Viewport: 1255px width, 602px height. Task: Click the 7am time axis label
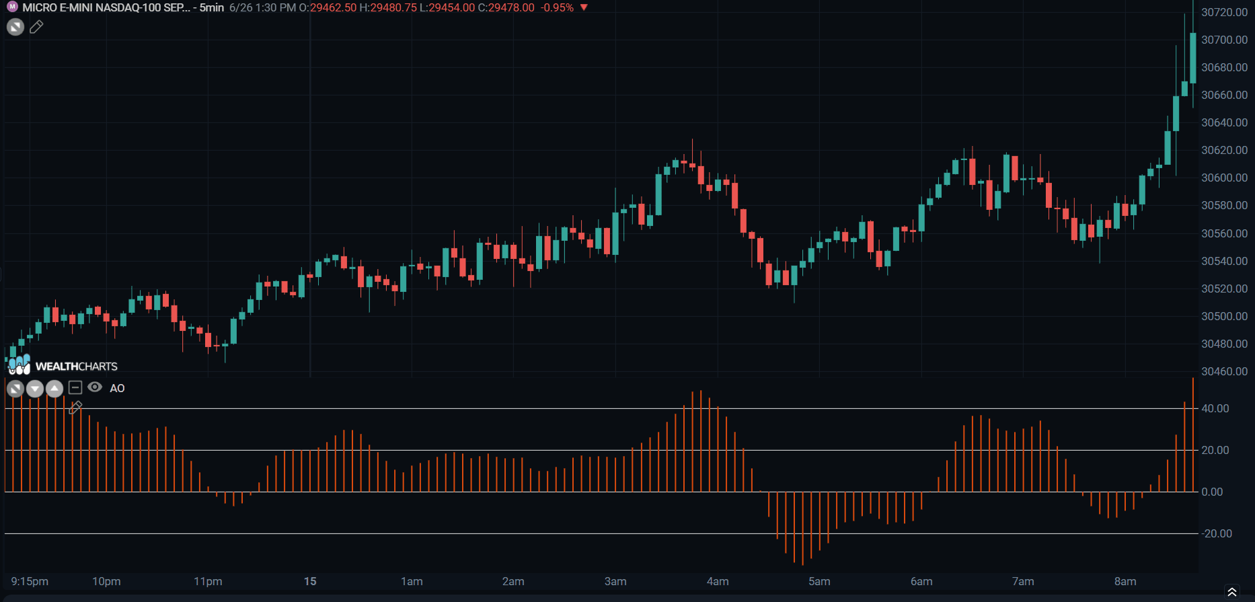click(1023, 581)
